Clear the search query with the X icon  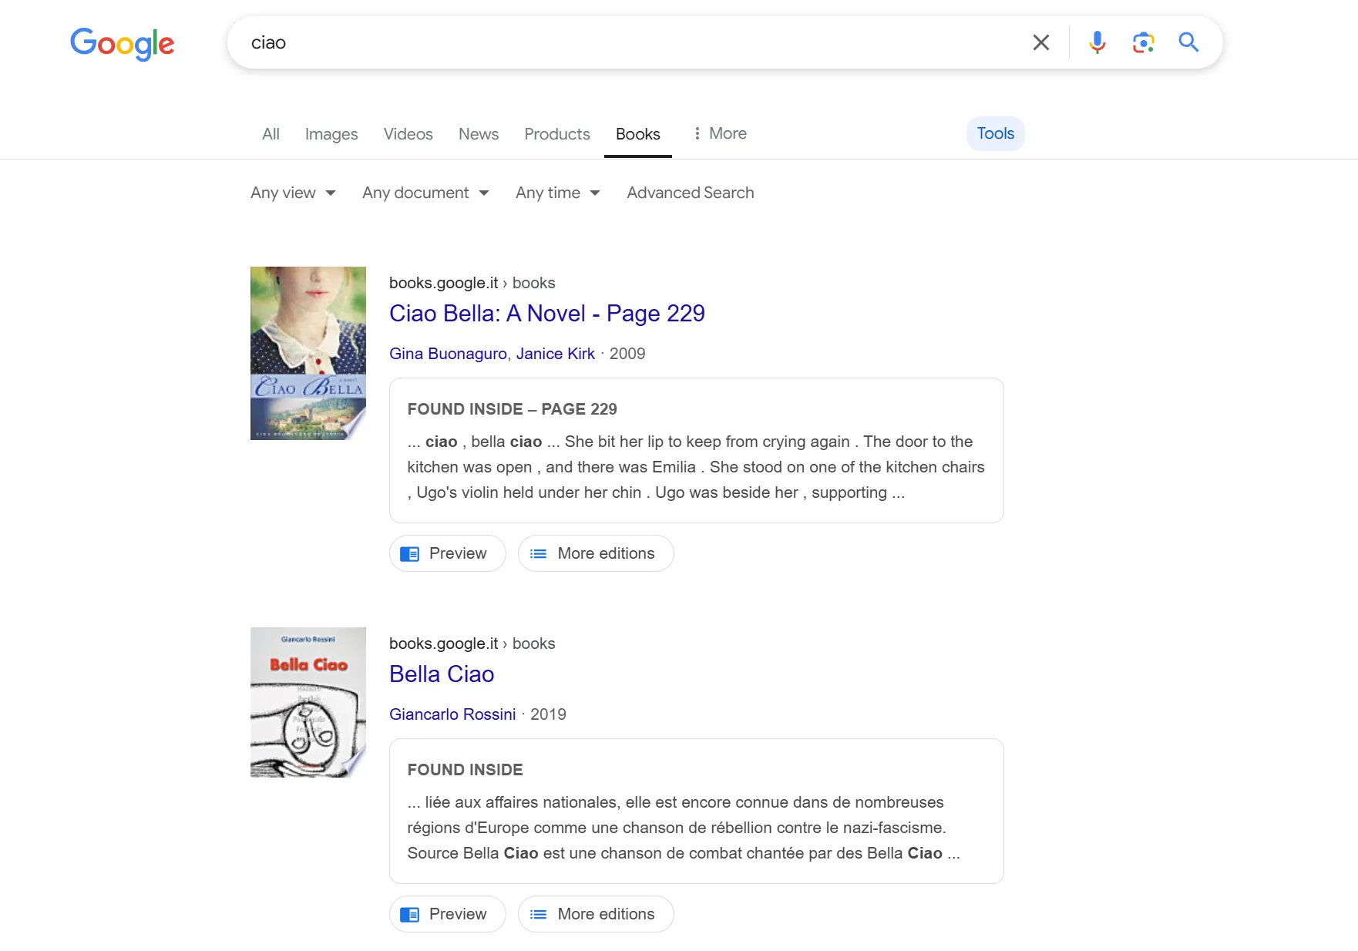[x=1041, y=42]
